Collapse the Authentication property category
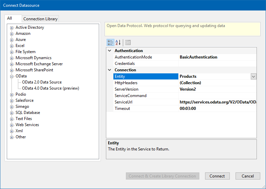 110,51
